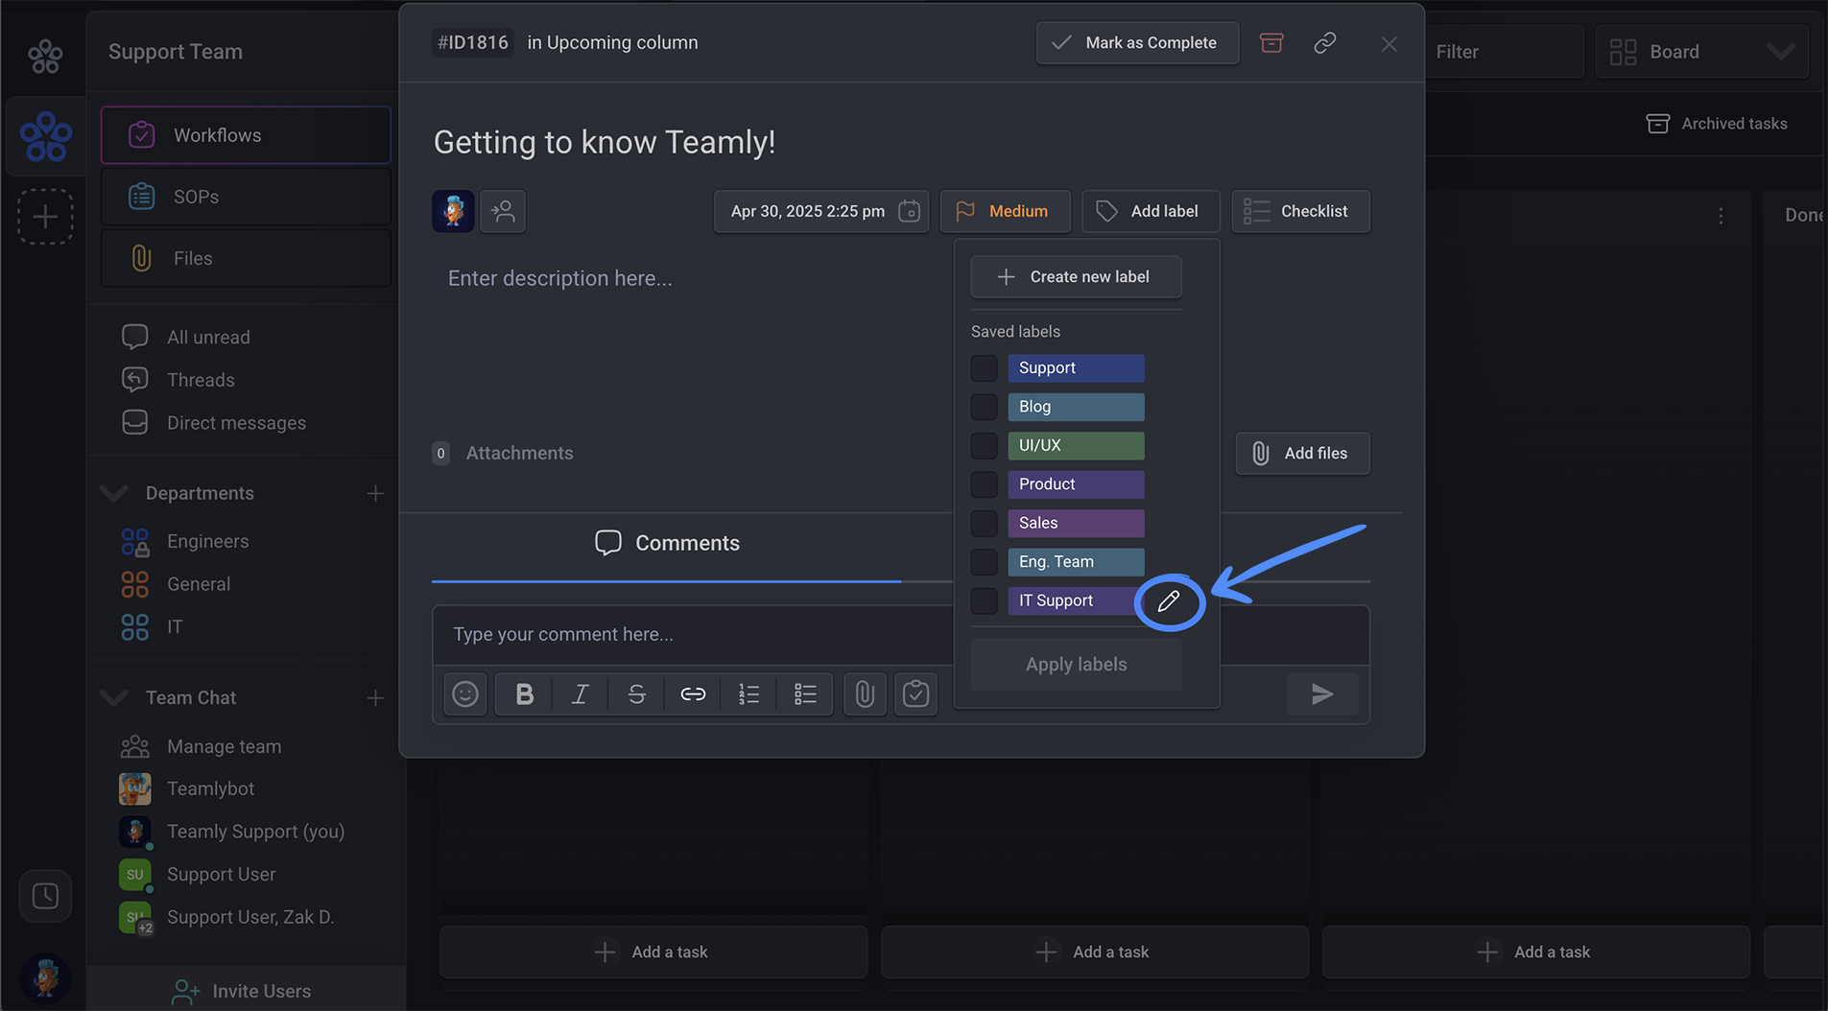Viewport: 1828px width, 1011px height.
Task: Open Archived tasks on the board
Action: [1717, 124]
